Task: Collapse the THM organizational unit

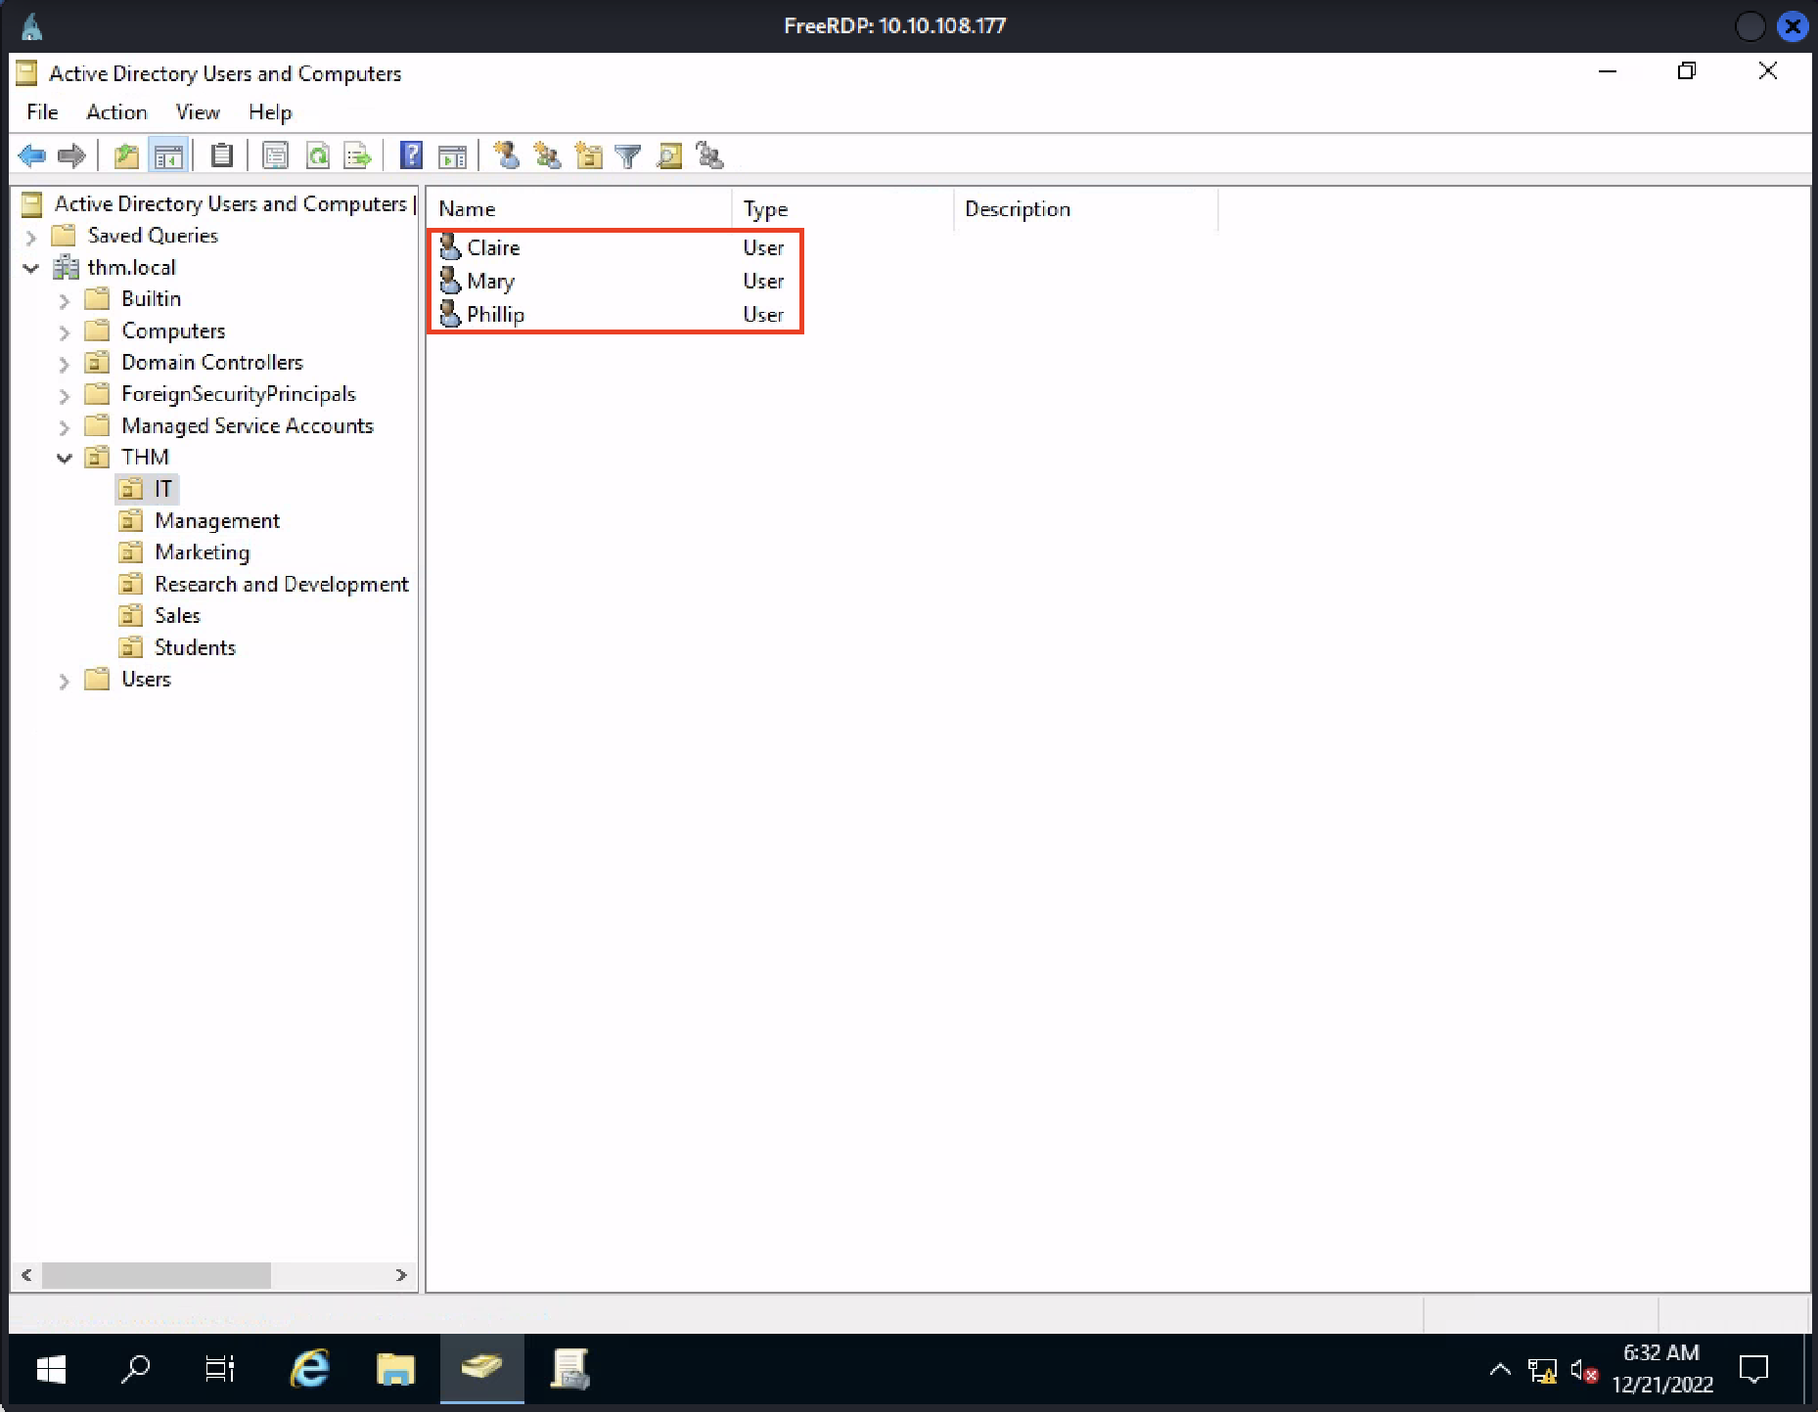Action: pyautogui.click(x=65, y=458)
